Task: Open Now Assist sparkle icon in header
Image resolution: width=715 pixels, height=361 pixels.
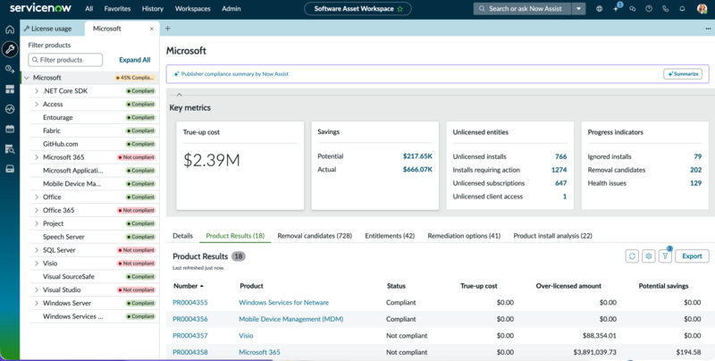Action: pyautogui.click(x=616, y=9)
